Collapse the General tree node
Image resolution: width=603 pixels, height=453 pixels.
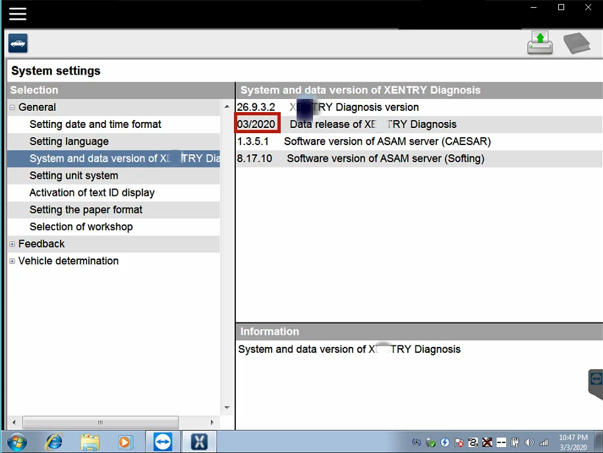point(13,107)
